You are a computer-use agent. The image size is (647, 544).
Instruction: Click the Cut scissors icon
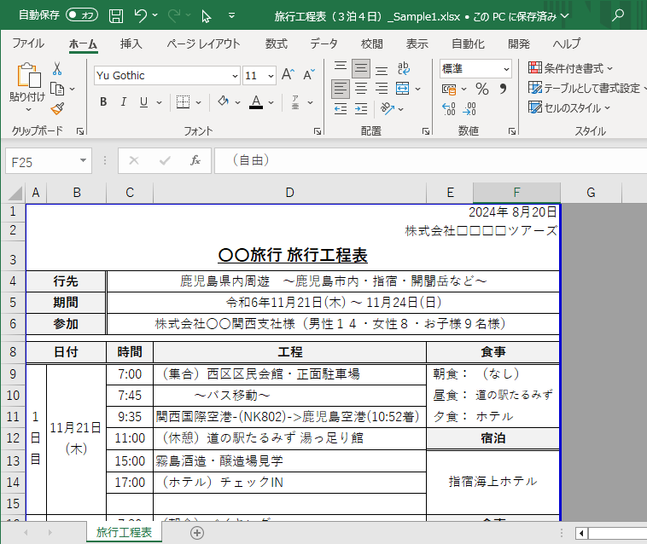(57, 68)
